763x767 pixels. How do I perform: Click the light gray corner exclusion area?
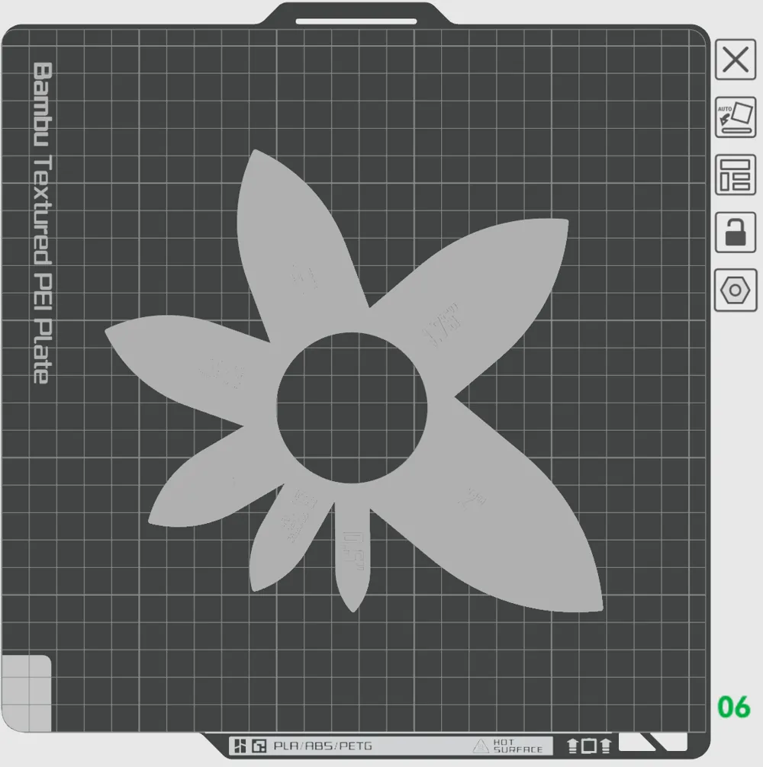coord(27,693)
